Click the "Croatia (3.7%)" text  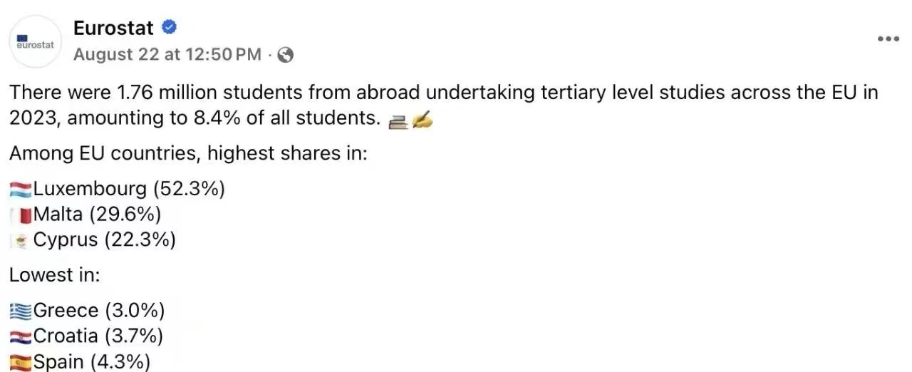tap(98, 336)
